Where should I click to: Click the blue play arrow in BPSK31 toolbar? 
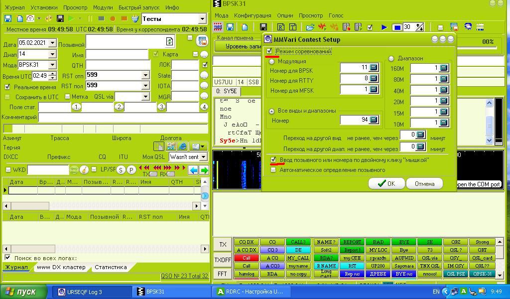384,27
